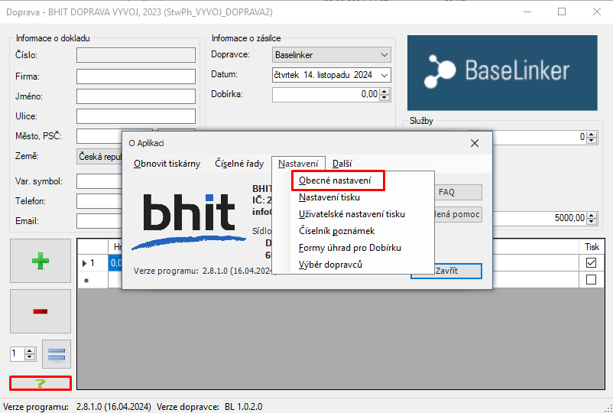Maximize the Doprava window

pyautogui.click(x=562, y=11)
